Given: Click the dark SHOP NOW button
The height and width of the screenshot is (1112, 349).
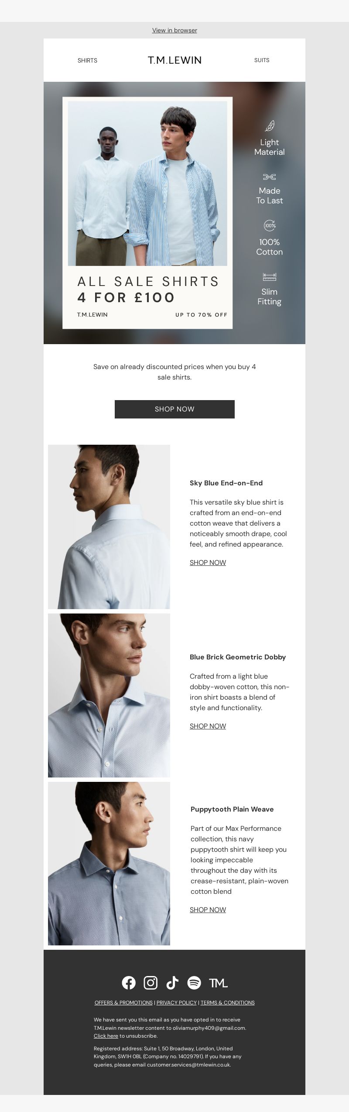Looking at the screenshot, I should (x=174, y=409).
